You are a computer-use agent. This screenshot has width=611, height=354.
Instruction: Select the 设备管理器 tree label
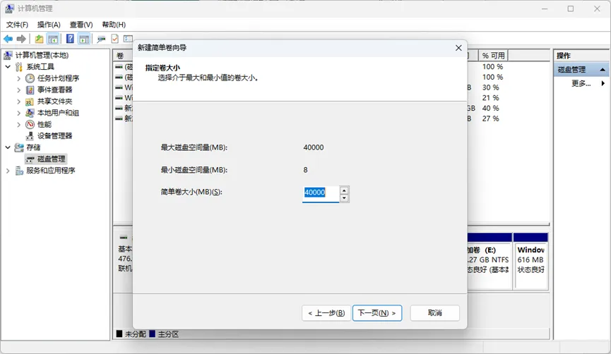coord(55,136)
